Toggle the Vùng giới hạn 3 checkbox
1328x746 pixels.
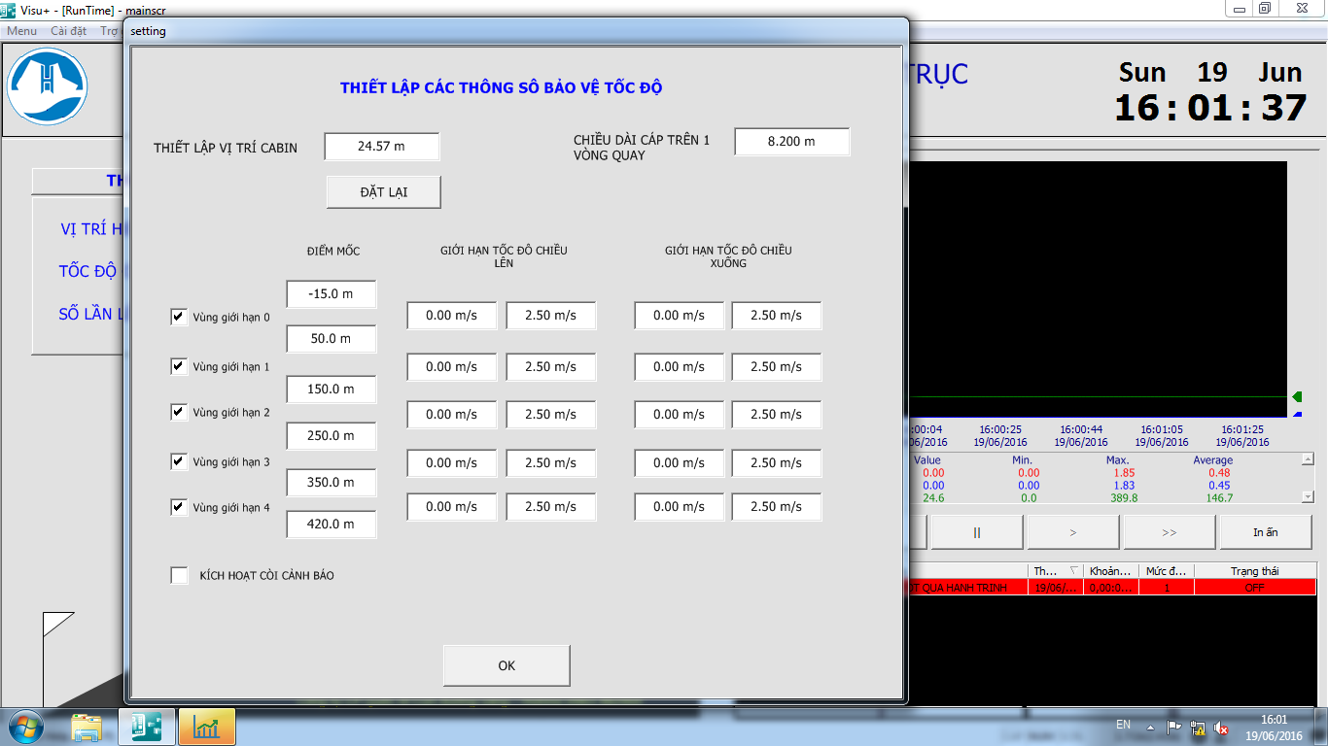tap(179, 461)
